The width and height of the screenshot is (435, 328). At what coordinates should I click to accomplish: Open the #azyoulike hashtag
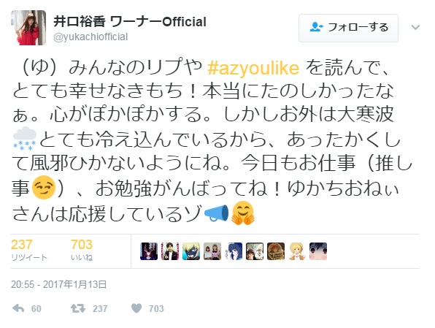click(x=253, y=68)
